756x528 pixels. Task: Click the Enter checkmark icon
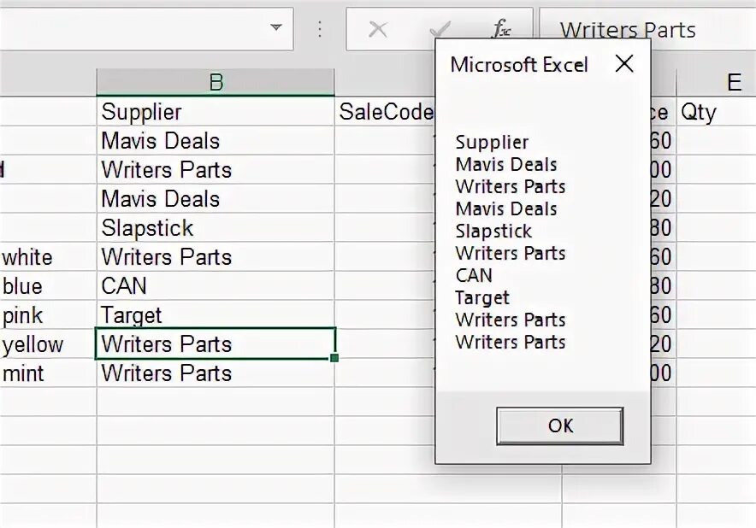click(440, 30)
